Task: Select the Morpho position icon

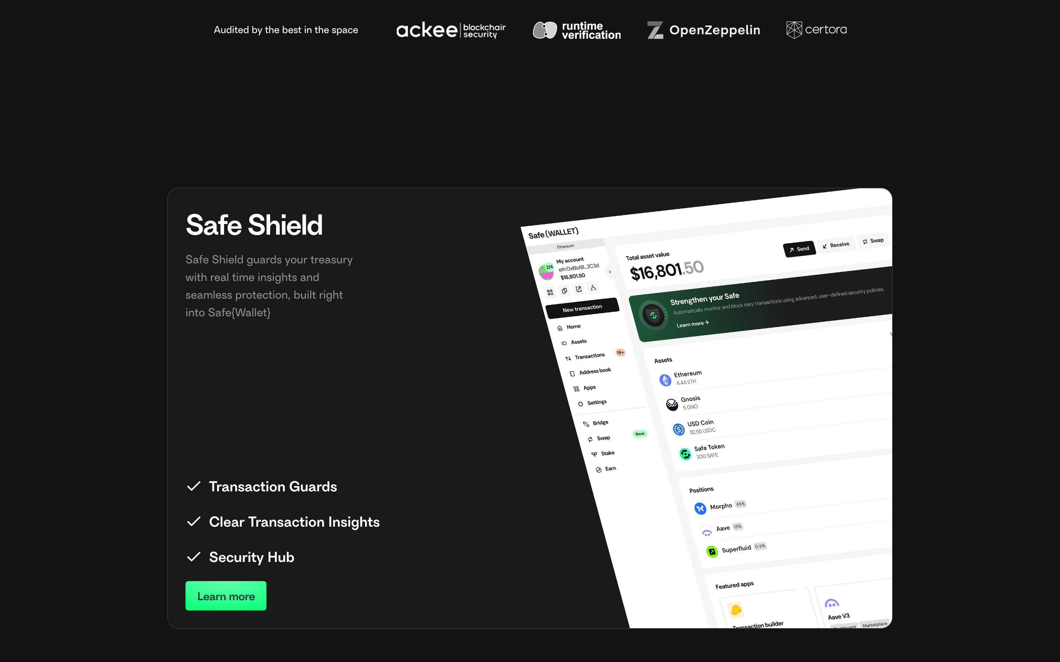Action: pyautogui.click(x=700, y=508)
